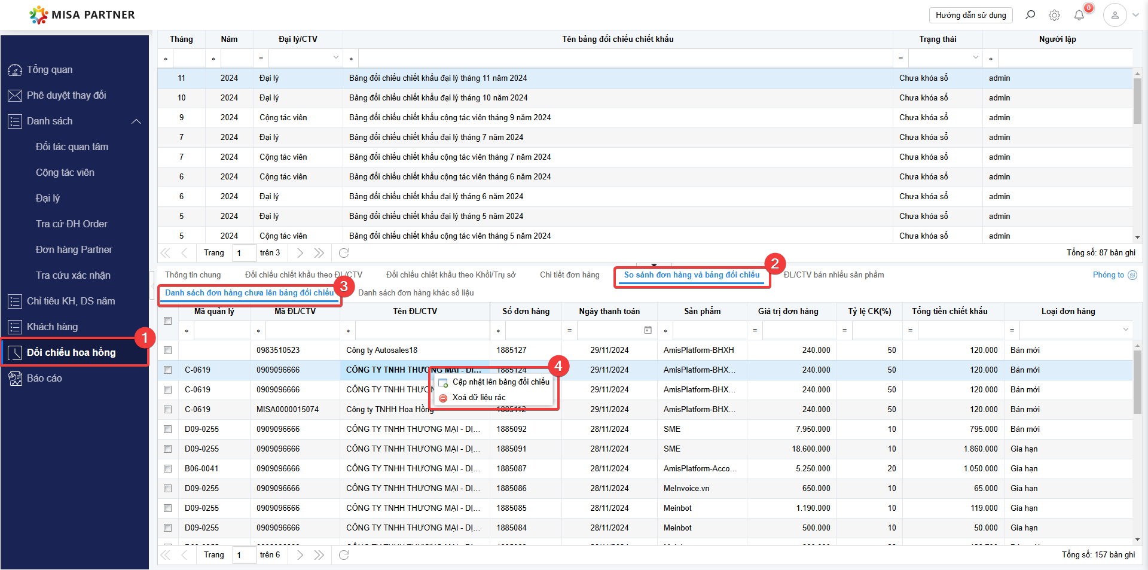Go to previous page of bottom grid
The image size is (1148, 570).
184,555
